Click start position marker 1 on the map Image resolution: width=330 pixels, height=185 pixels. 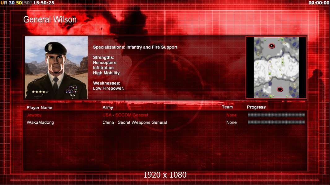[x=272, y=46]
